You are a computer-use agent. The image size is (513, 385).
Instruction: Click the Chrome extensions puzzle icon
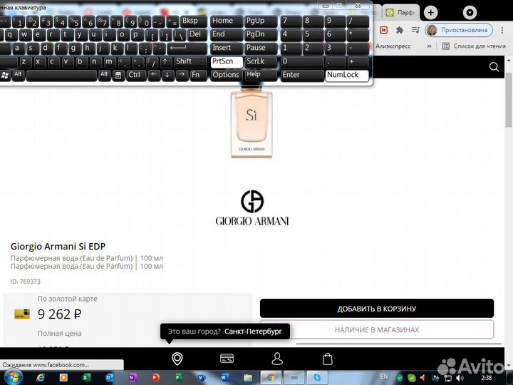point(400,30)
